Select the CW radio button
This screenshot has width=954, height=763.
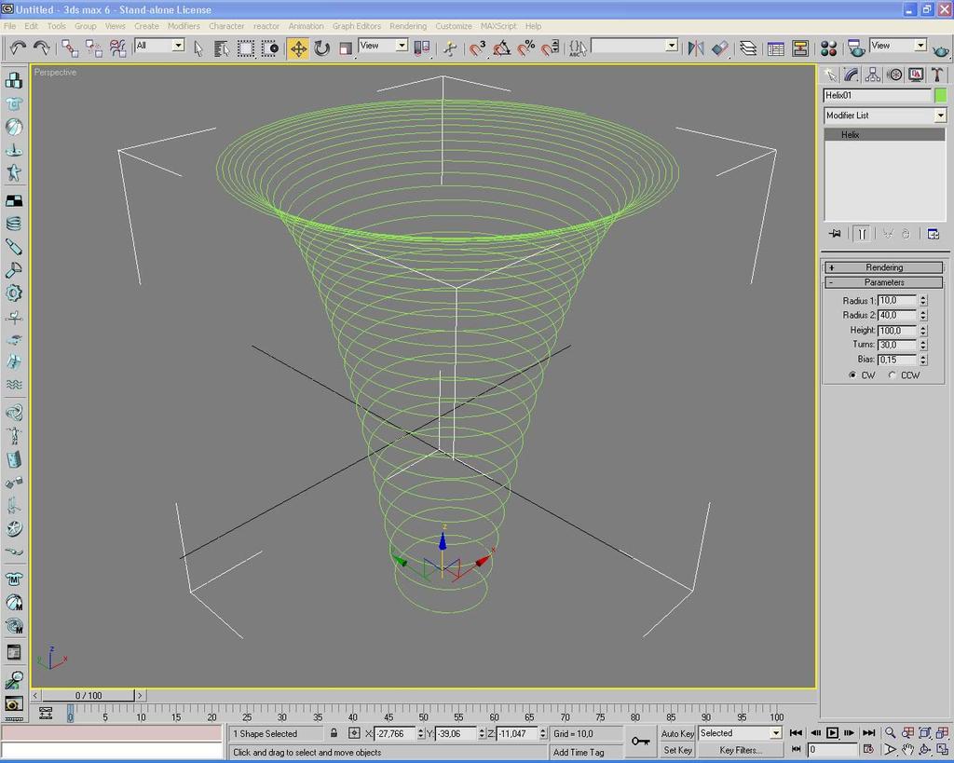point(852,375)
